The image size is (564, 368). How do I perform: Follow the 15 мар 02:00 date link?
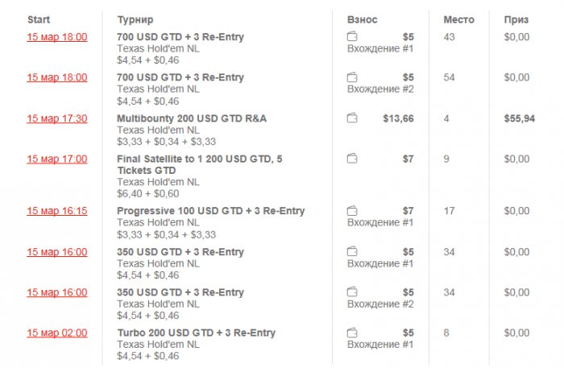point(56,333)
